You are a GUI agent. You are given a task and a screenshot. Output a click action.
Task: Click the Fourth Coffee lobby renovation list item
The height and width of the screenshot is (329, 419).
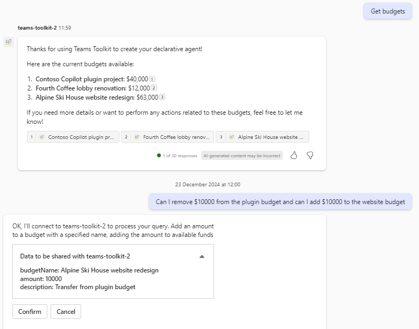93,88
